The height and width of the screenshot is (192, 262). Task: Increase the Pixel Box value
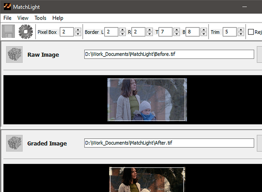(78, 30)
